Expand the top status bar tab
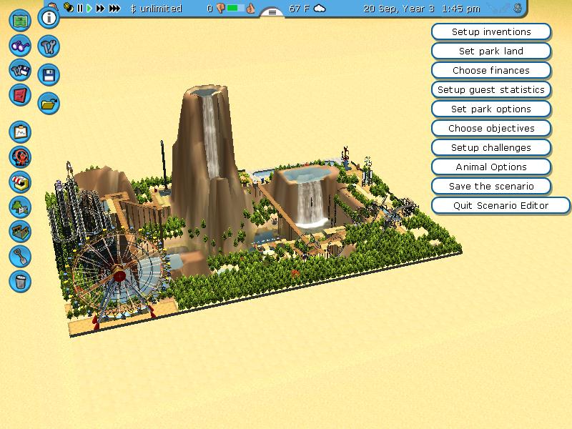Viewport: 572px width, 429px height. [x=272, y=12]
